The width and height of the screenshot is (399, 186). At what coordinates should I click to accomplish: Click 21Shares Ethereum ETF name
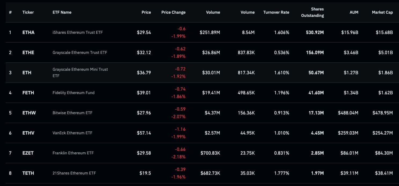[x=74, y=173]
